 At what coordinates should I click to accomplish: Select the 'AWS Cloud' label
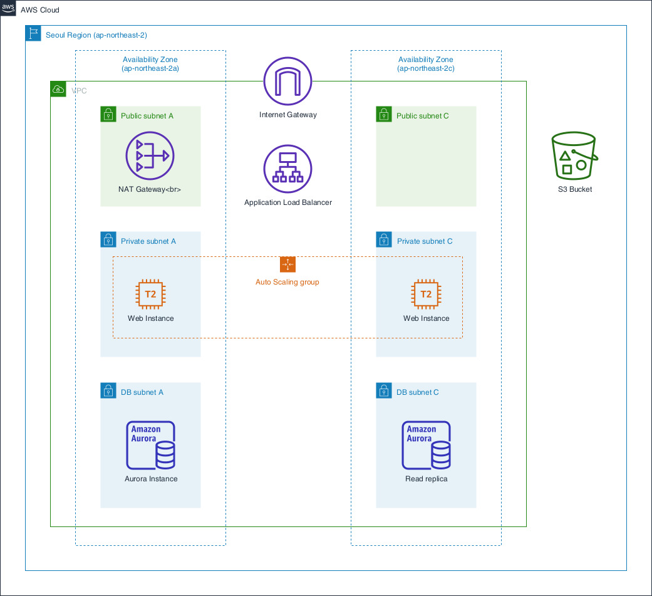pos(40,10)
